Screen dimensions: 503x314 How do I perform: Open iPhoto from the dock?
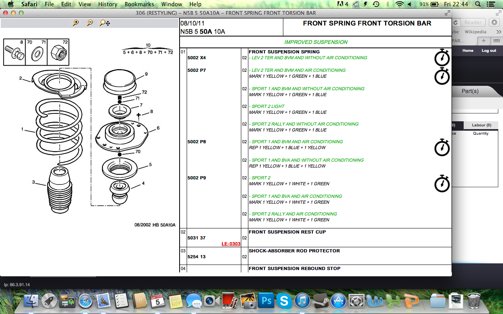(249, 301)
